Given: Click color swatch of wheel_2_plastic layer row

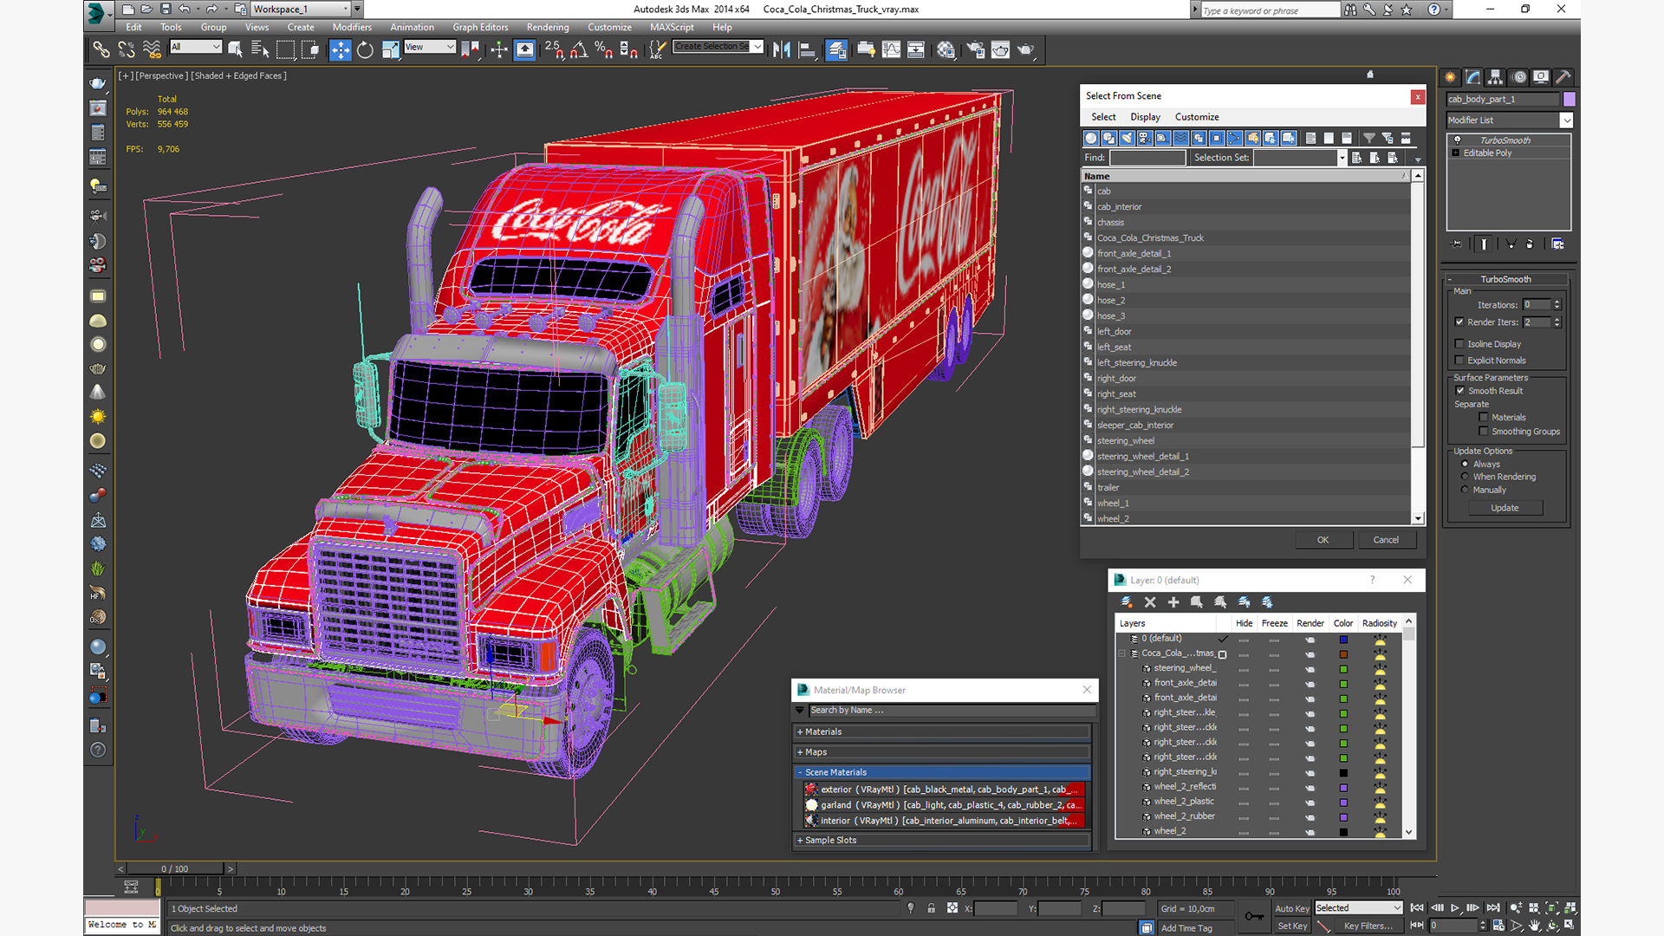Looking at the screenshot, I should tap(1343, 803).
